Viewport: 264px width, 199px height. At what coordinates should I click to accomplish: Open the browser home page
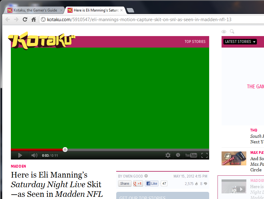(34, 20)
